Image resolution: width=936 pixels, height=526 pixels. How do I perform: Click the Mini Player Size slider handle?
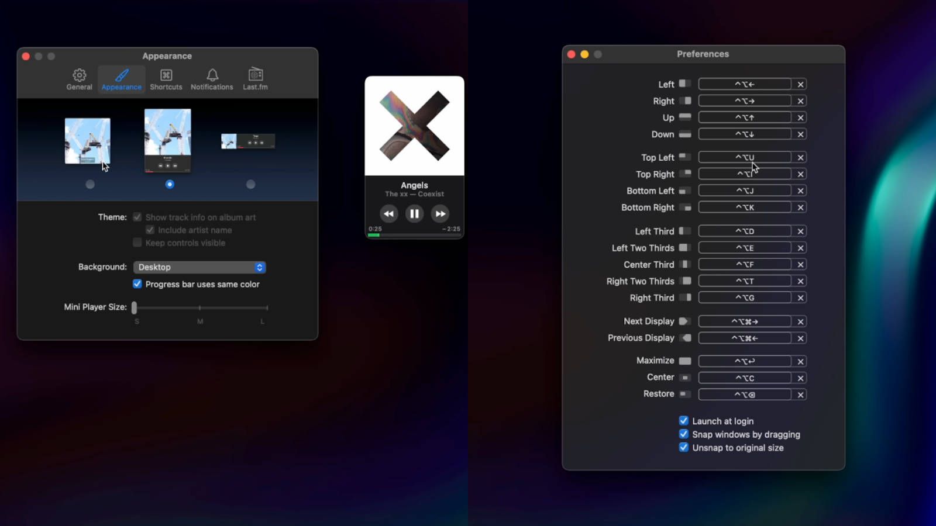tap(134, 307)
